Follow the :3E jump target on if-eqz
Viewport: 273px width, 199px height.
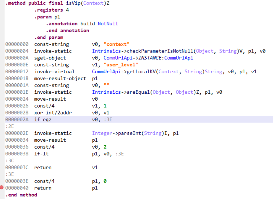point(108,119)
